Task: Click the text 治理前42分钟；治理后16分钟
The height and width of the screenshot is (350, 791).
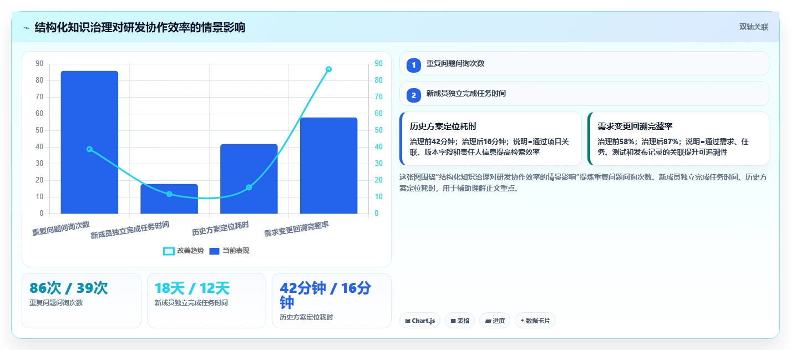Action: pyautogui.click(x=458, y=141)
